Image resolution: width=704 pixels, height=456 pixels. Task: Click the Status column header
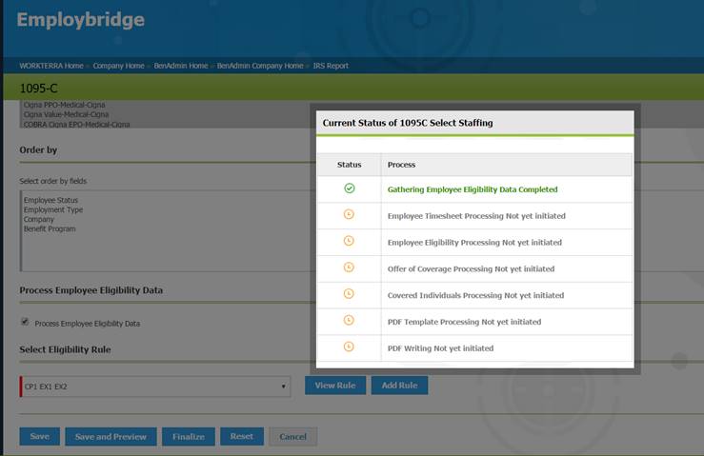[350, 165]
